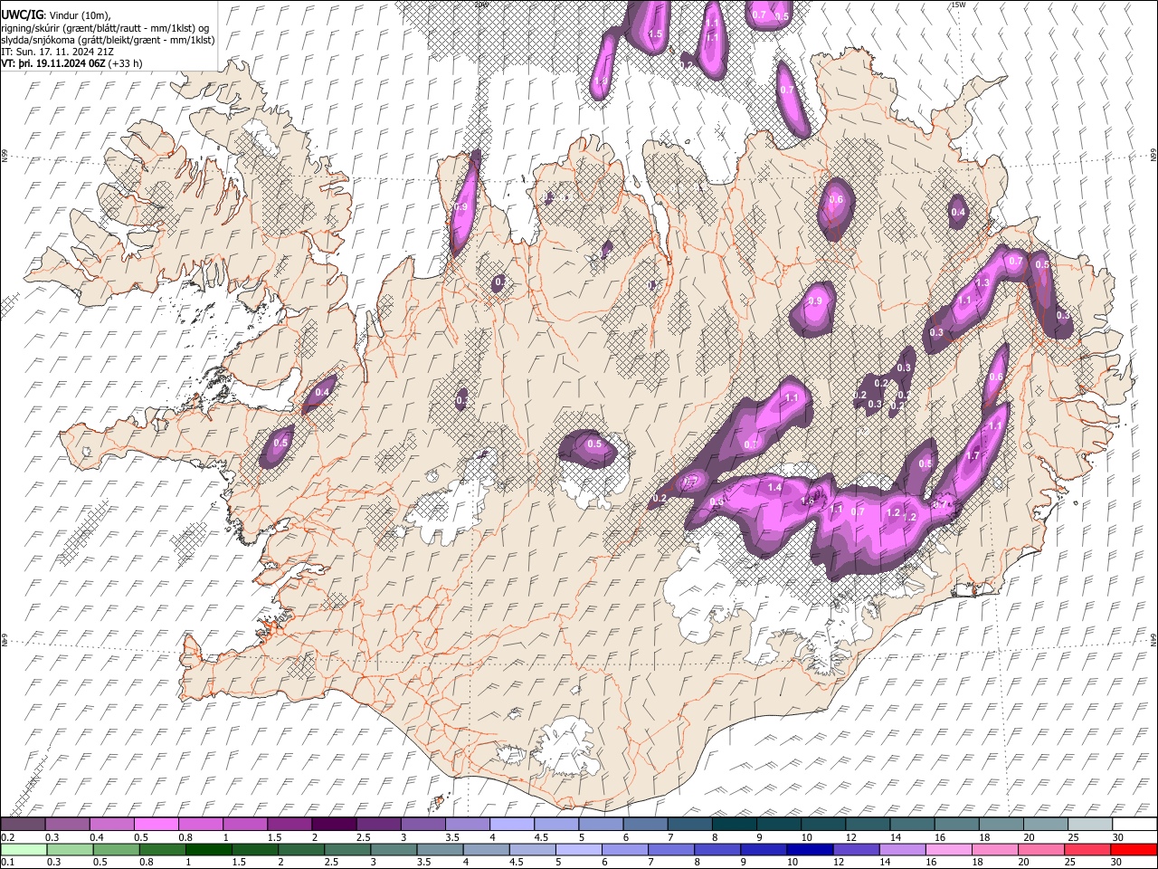Viewport: 1158px width, 869px height.
Task: Click the slate blue 6–7 snow legend swatch
Action: 645,825
